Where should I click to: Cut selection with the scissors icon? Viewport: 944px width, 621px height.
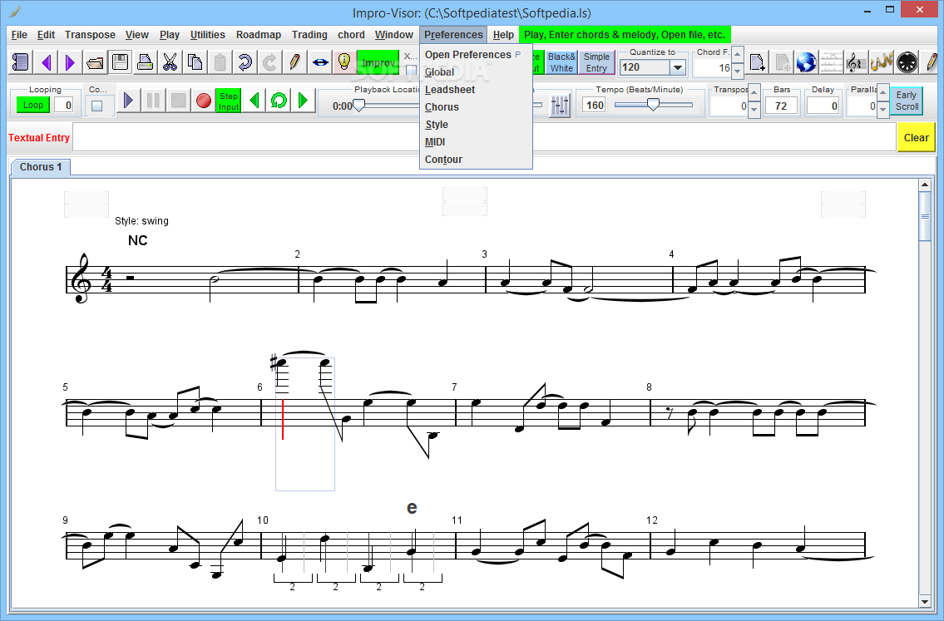[170, 62]
